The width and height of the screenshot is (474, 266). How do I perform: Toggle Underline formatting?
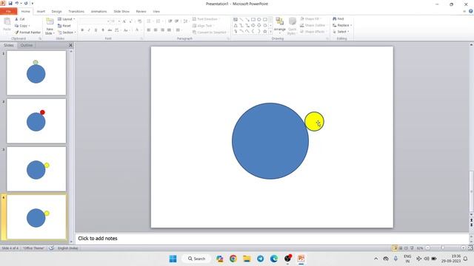coord(96,30)
